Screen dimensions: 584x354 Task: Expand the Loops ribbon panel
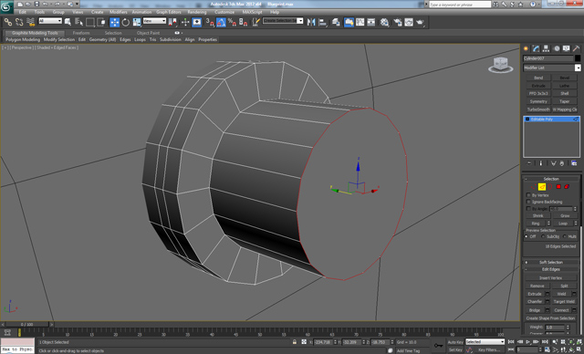[140, 39]
